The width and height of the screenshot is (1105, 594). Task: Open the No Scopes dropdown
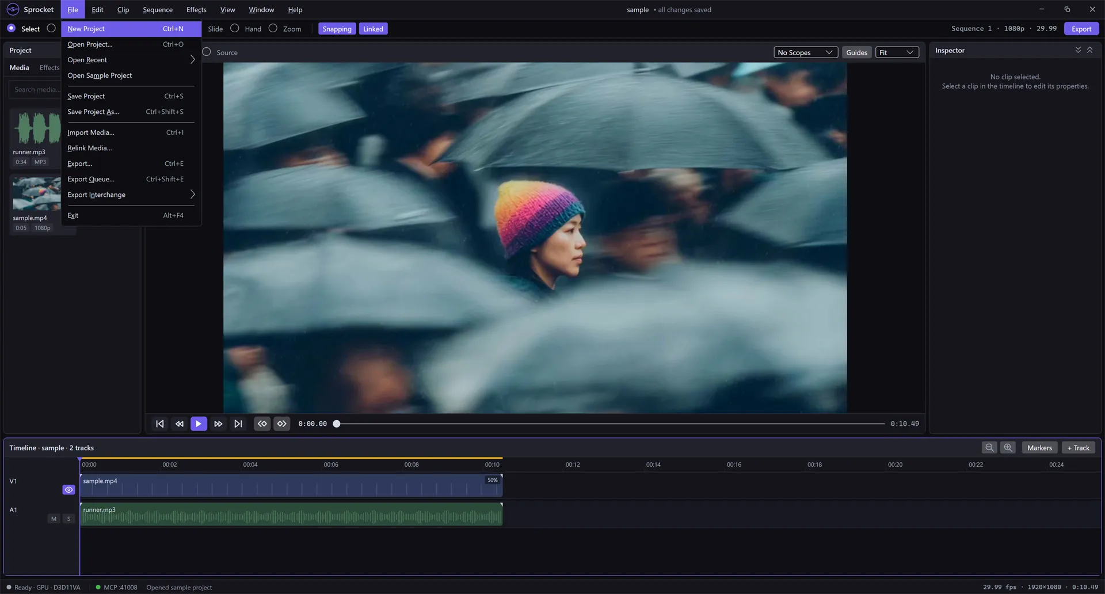coord(806,52)
